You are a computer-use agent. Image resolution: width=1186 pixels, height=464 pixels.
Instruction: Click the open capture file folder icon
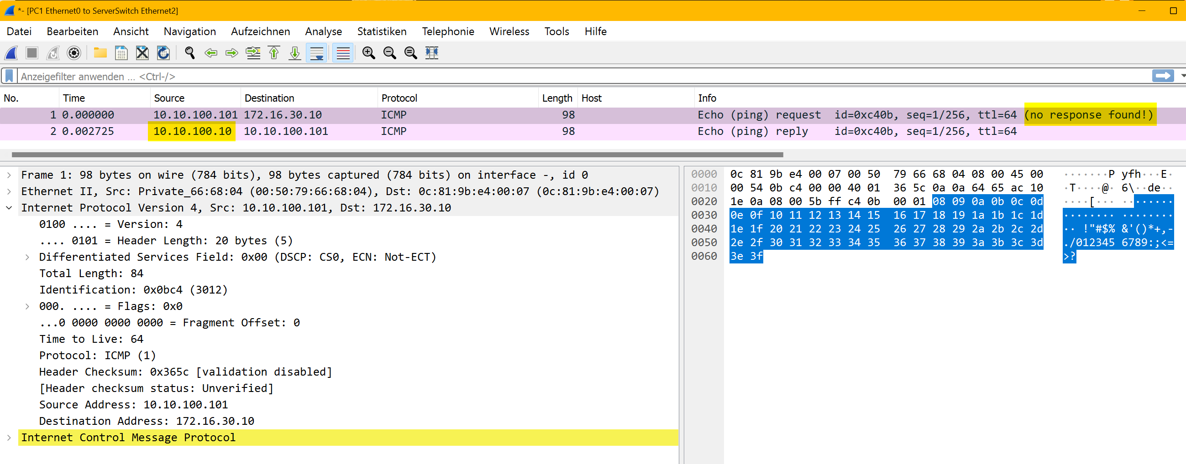click(100, 53)
